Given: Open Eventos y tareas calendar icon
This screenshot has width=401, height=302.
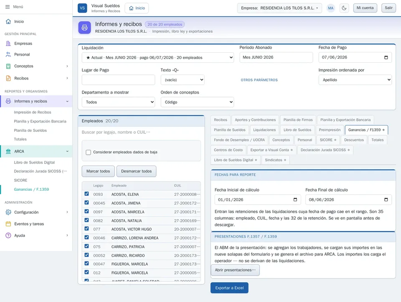Looking at the screenshot, I should [8, 224].
